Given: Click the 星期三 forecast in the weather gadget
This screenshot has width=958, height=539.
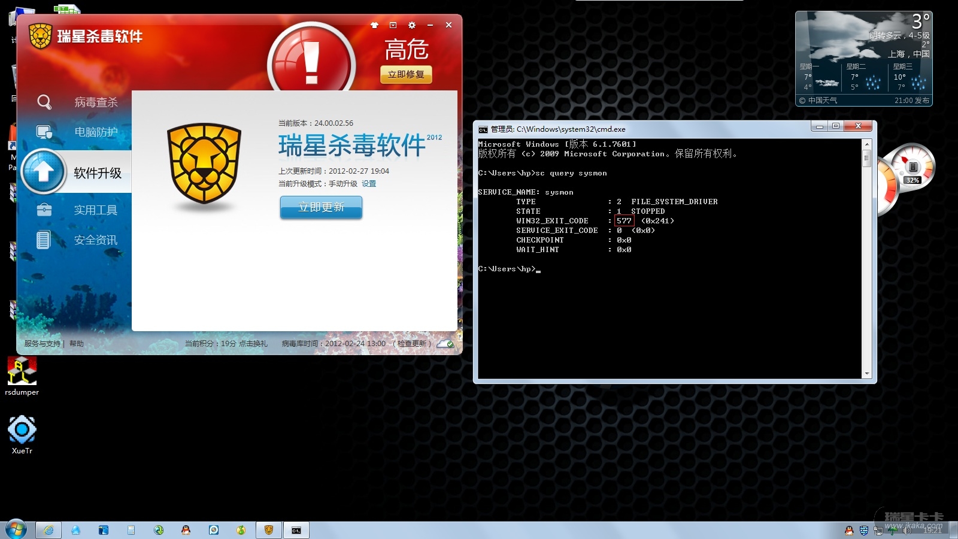Looking at the screenshot, I should (910, 78).
